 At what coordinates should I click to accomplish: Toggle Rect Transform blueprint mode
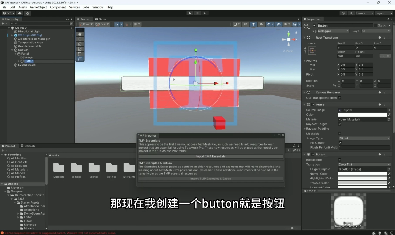382,56
